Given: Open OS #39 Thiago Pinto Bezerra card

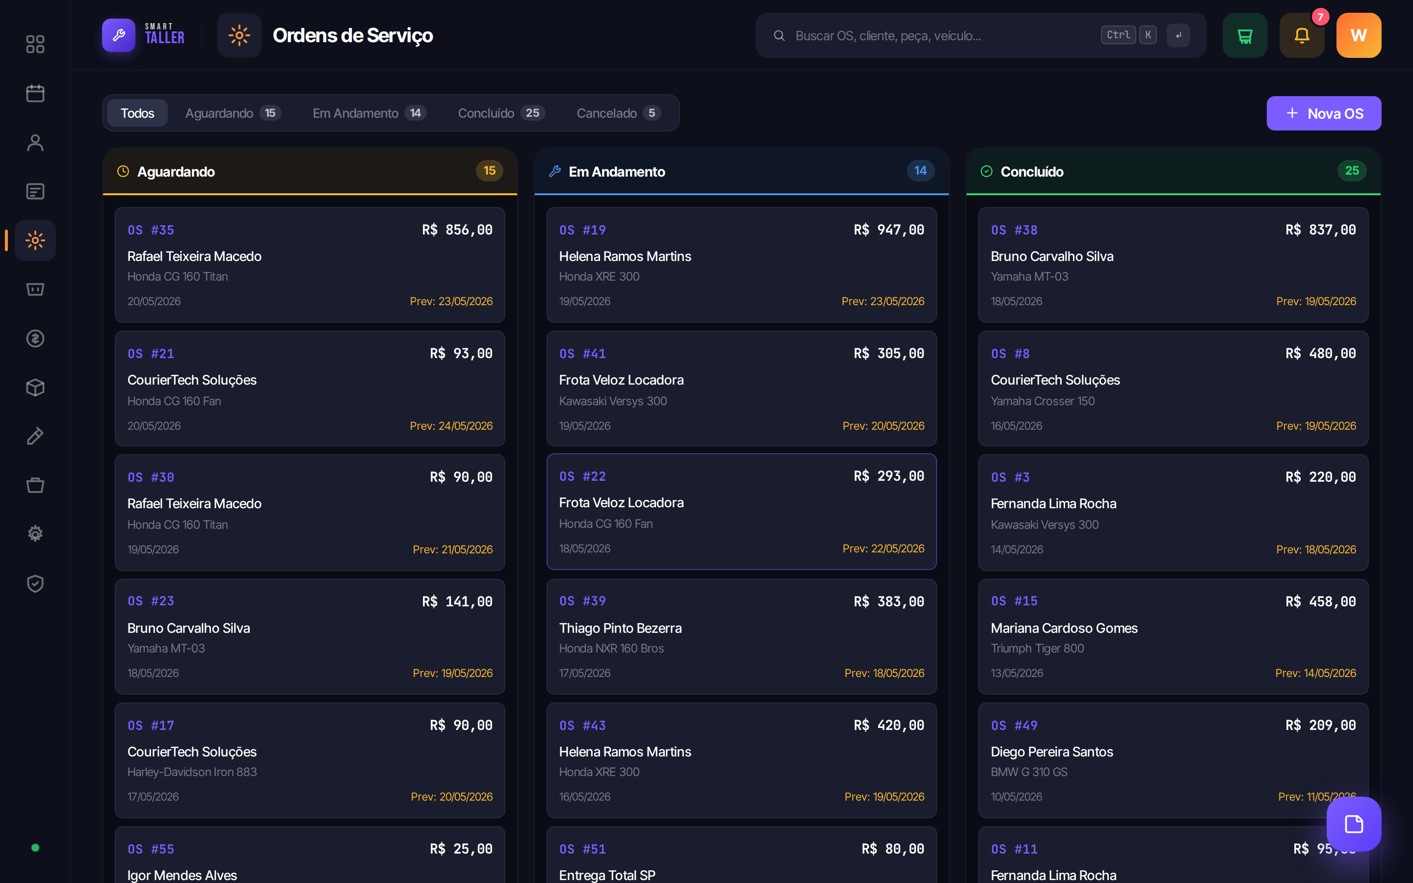Looking at the screenshot, I should click(x=741, y=637).
